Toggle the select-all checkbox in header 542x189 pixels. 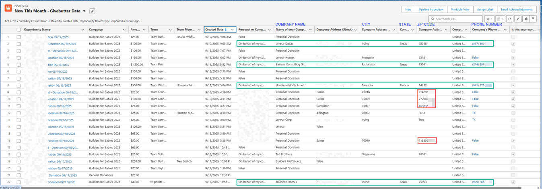pos(19,30)
